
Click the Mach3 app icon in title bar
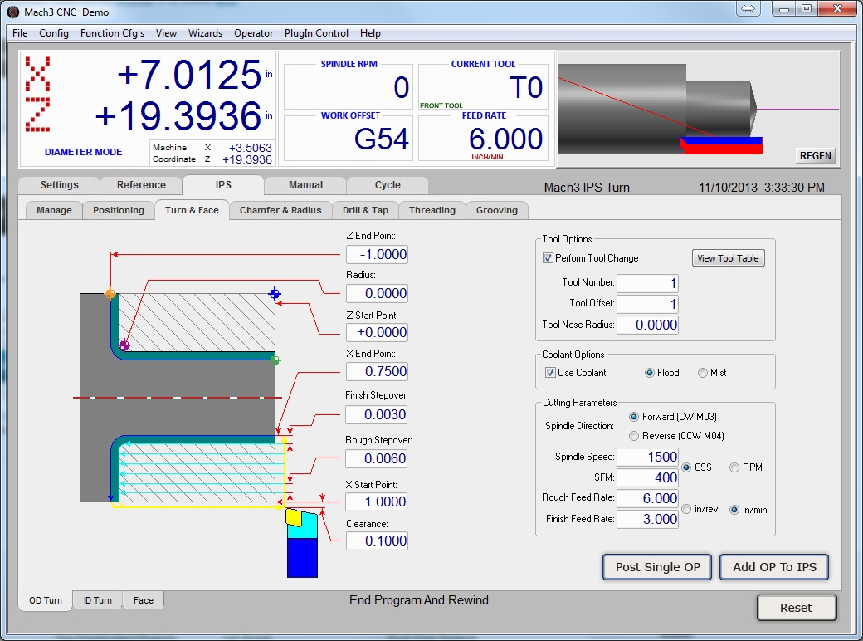click(x=12, y=12)
